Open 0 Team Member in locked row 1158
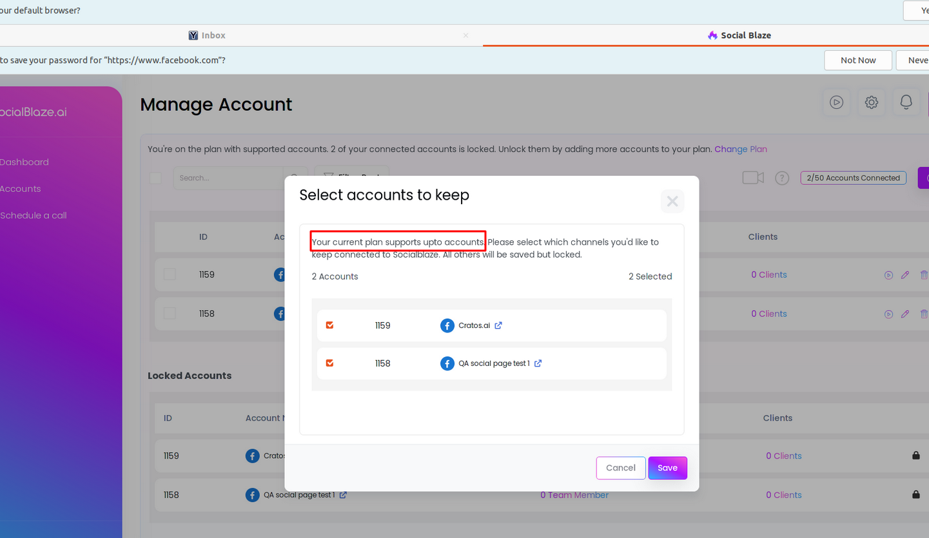Screen dimensions: 929x538 574,495
